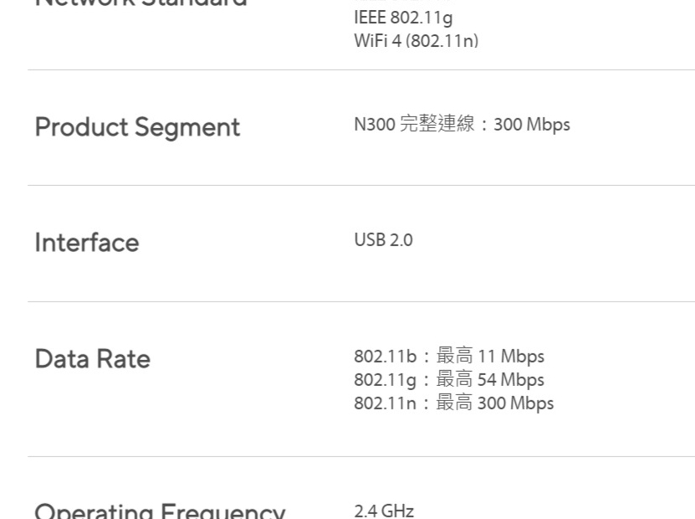Click the IEEE 802.11g standard text

click(x=403, y=18)
